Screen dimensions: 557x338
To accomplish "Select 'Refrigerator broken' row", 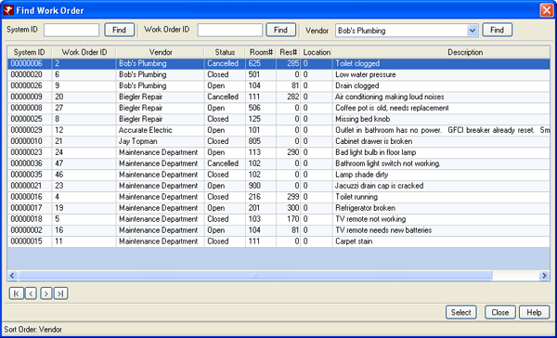I will [278, 208].
